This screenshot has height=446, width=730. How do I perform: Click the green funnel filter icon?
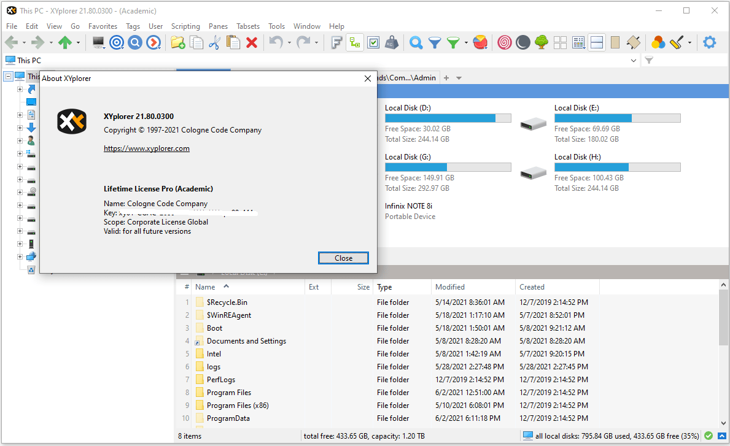click(x=453, y=43)
